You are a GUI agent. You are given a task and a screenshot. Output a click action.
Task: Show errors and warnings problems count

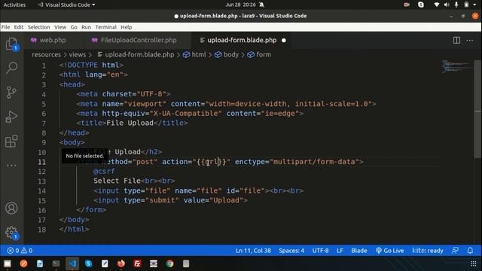[x=20, y=251]
